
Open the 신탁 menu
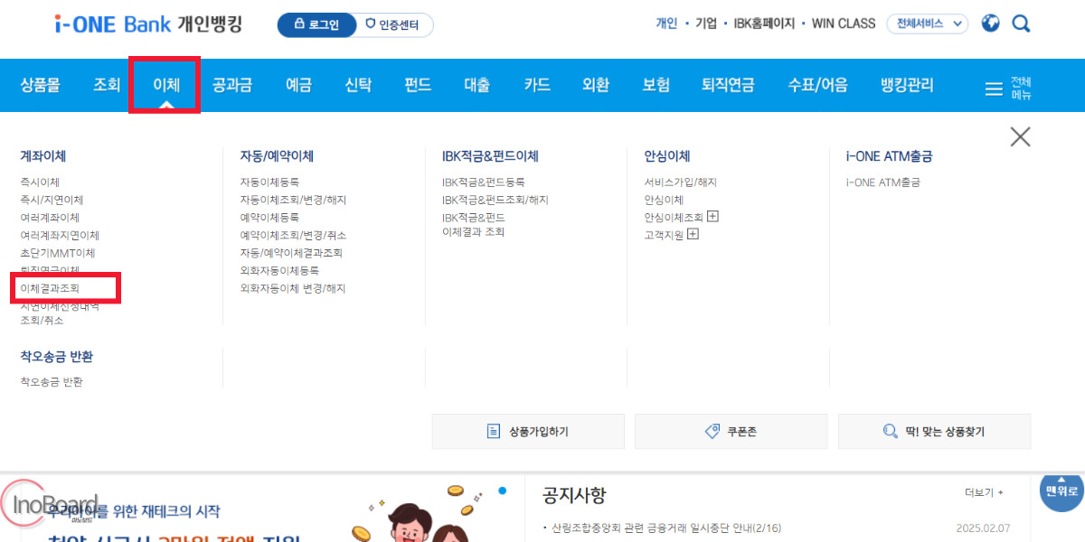tap(358, 86)
